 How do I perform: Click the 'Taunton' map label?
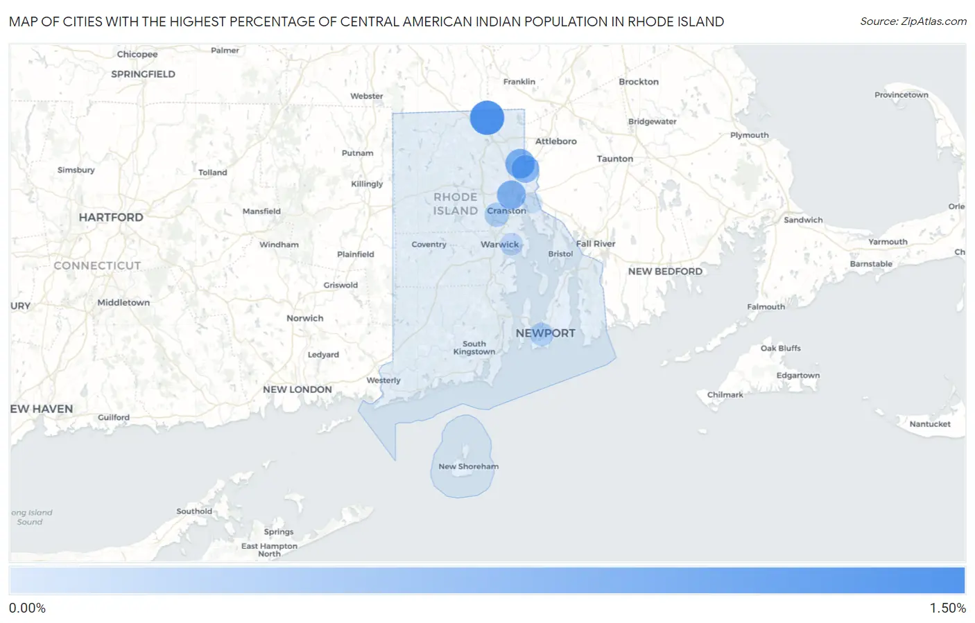[615, 159]
